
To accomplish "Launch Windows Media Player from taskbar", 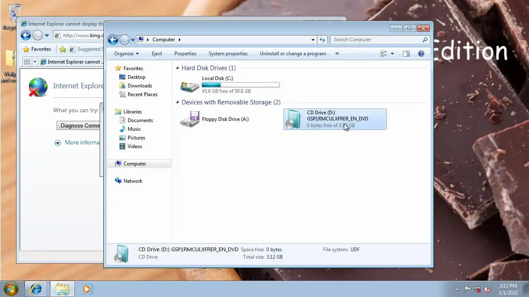I will (87, 289).
